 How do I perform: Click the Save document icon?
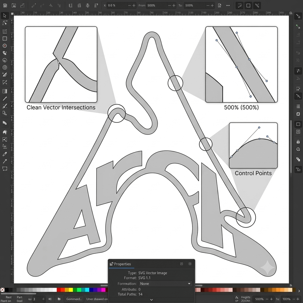click(5, 5)
